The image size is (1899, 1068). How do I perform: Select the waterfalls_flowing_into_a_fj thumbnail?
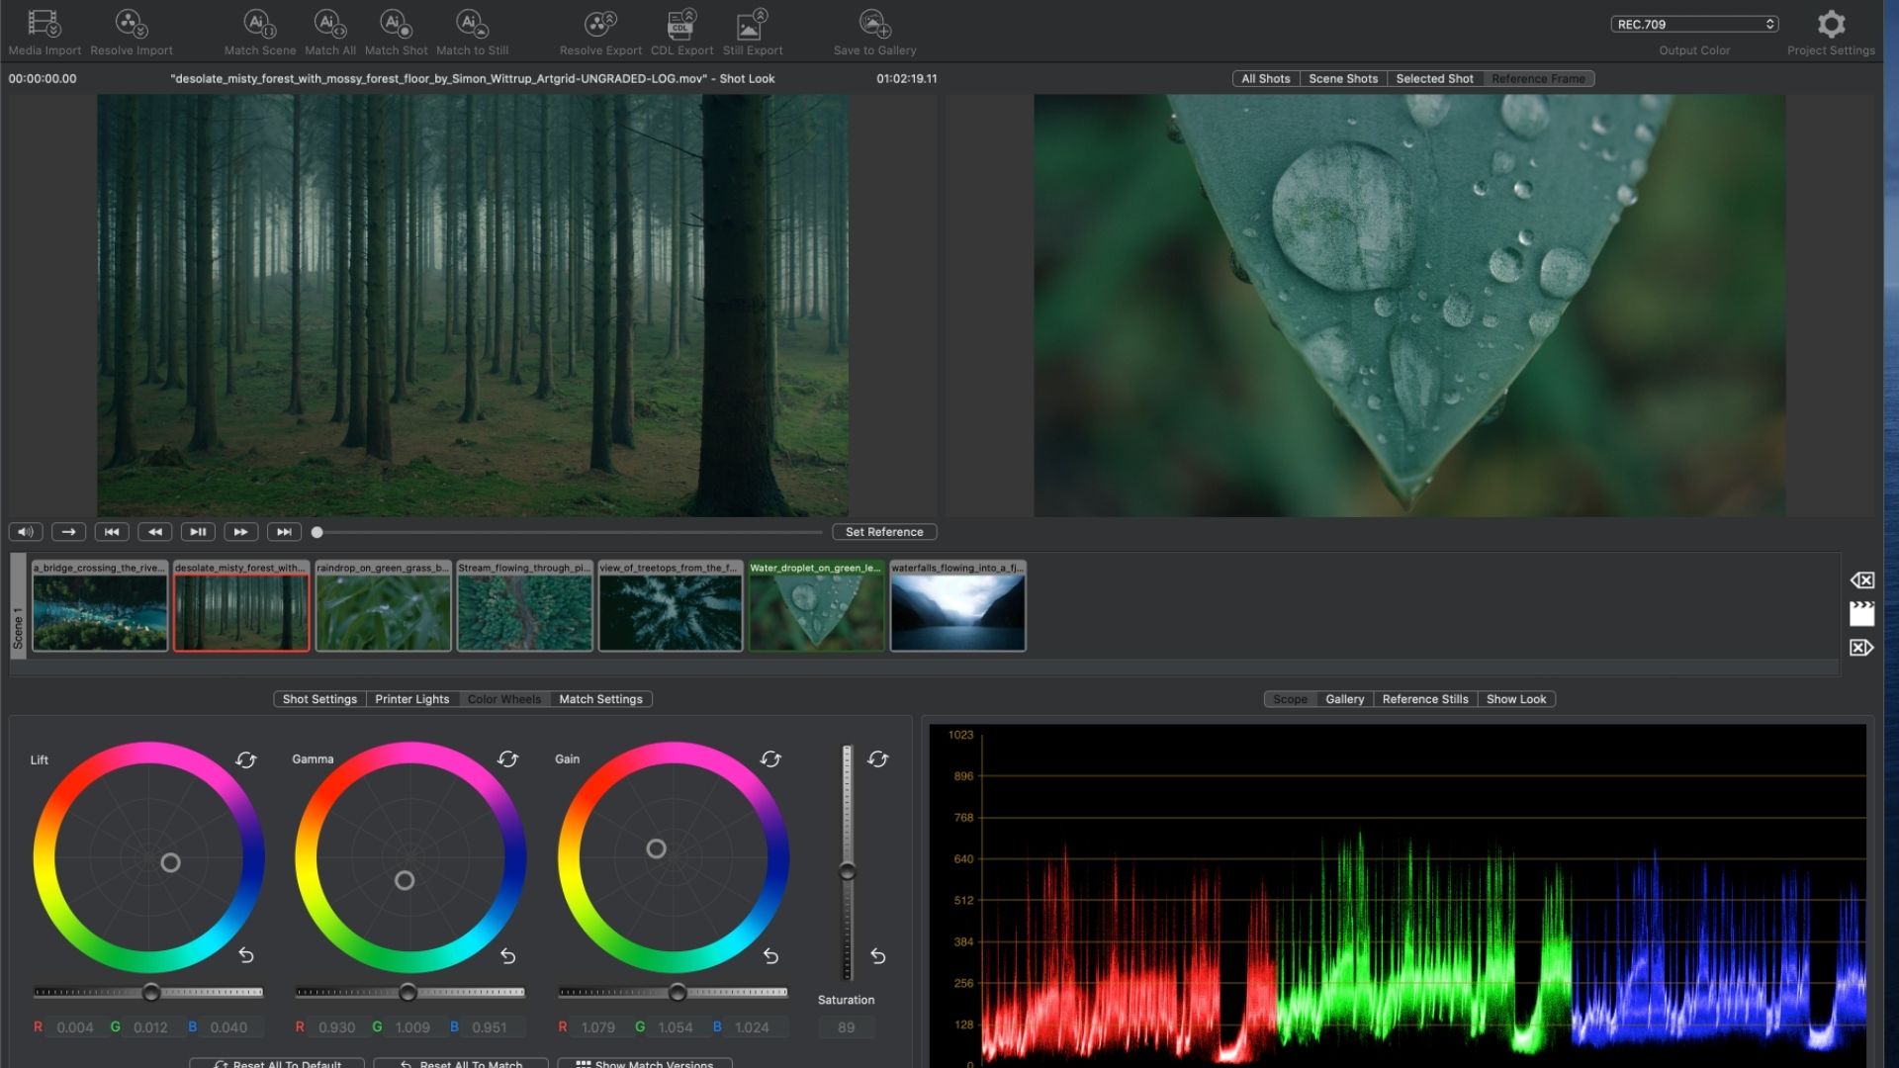(957, 606)
